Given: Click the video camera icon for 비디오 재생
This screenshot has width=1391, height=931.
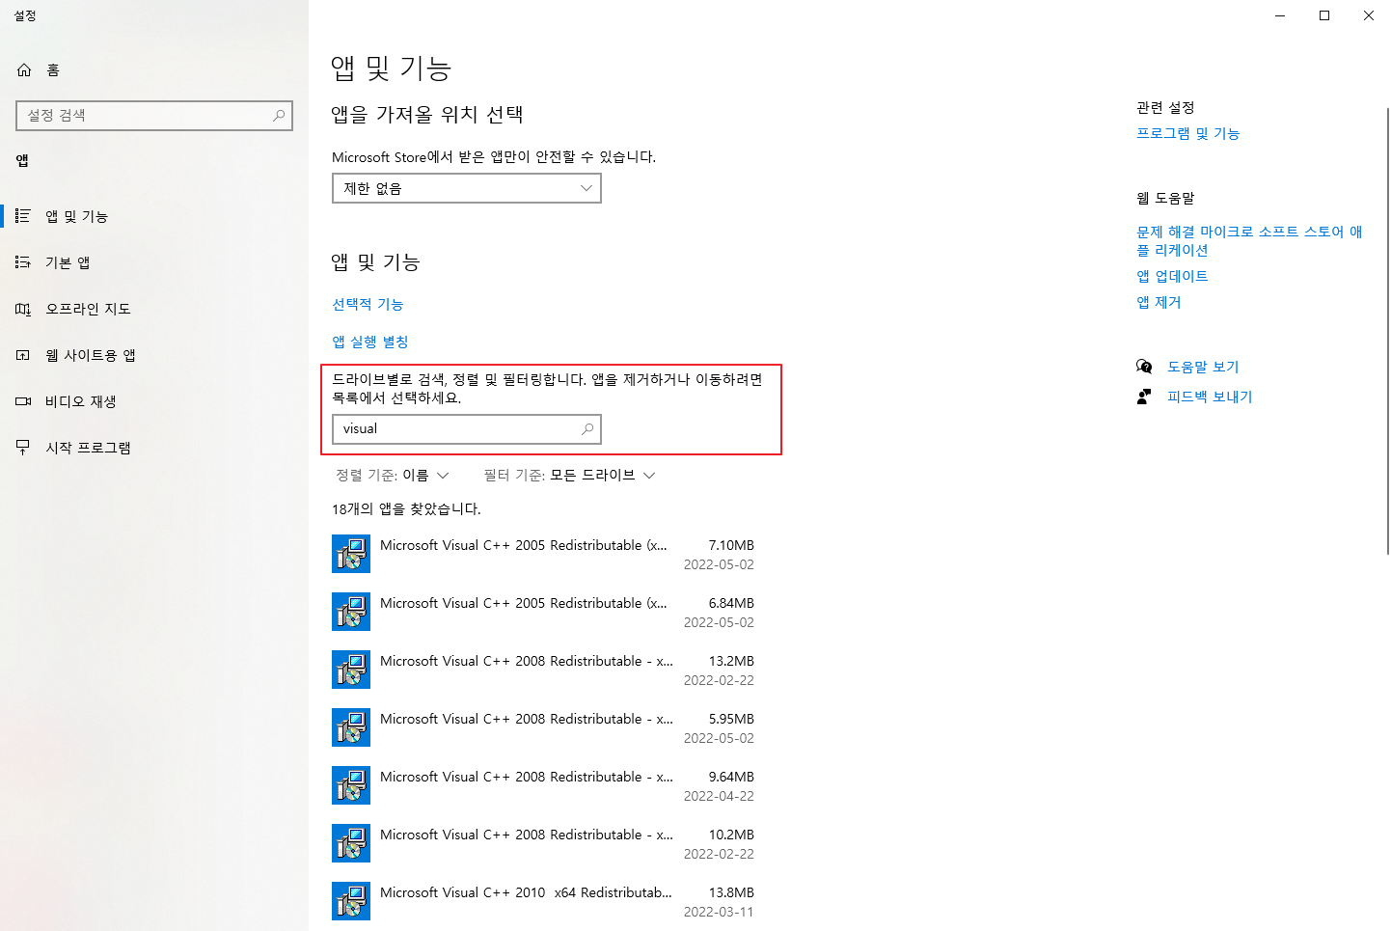Looking at the screenshot, I should point(23,401).
